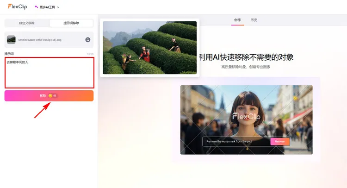Click the coin credit icon on 移除 button
Screen dimensions: 347x188
[x=50, y=96]
